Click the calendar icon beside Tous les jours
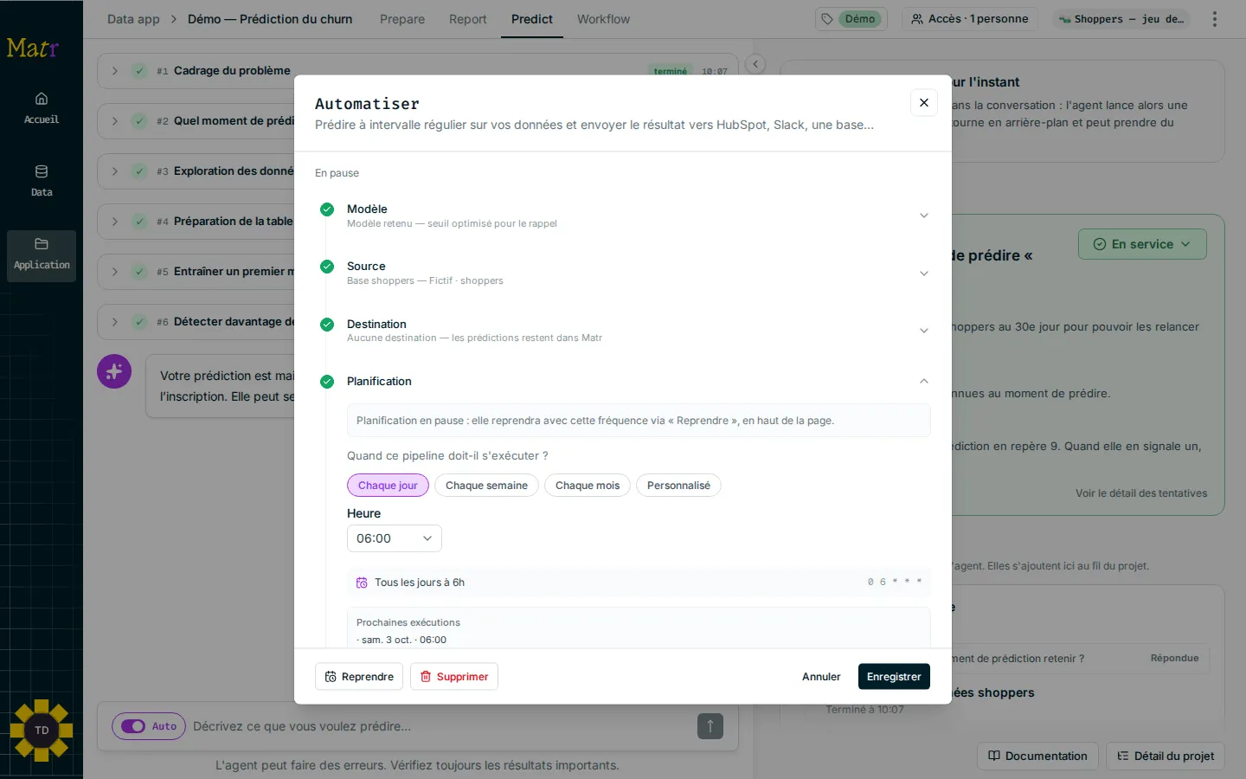1246x779 pixels. 362,583
